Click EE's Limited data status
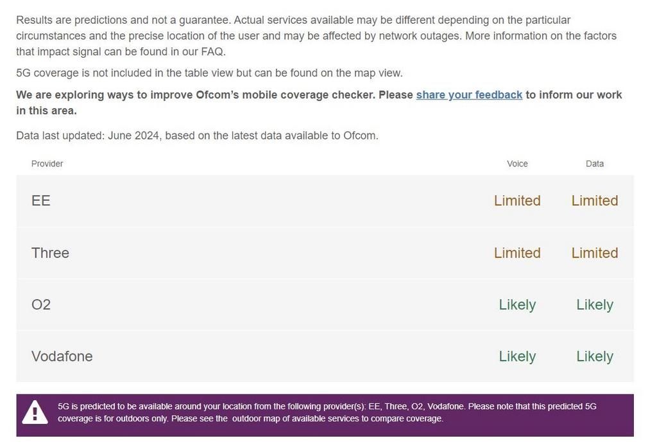The image size is (657, 447). coord(595,200)
